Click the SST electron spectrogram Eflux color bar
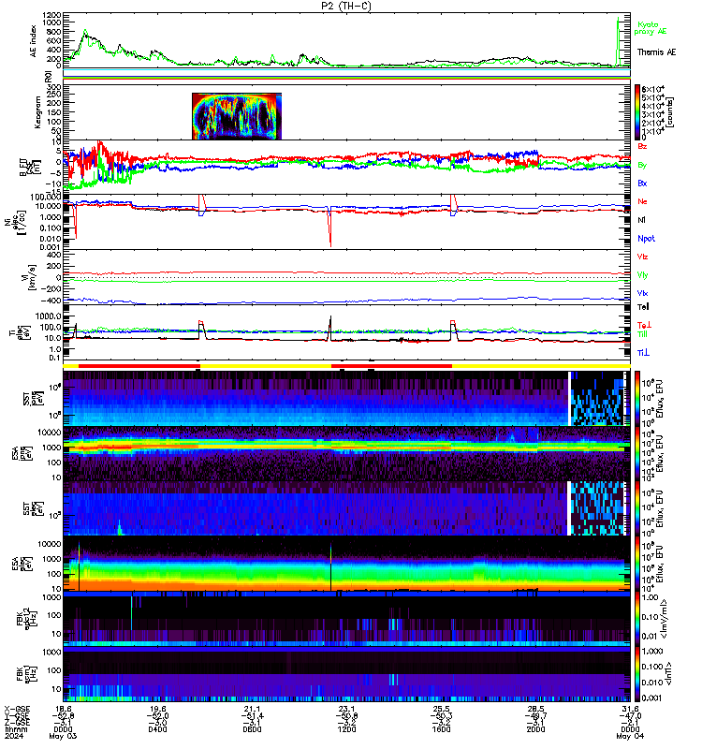702x749 pixels. click(637, 508)
